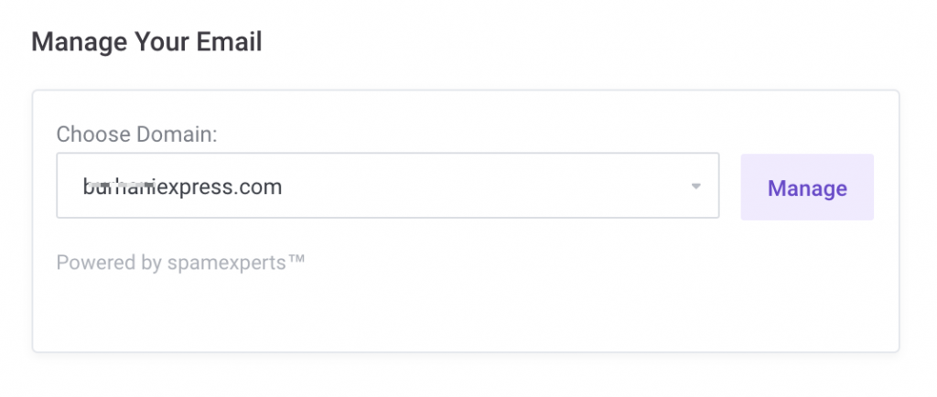
Task: Click 'Powered by spamexperts™' text
Action: coord(180,263)
